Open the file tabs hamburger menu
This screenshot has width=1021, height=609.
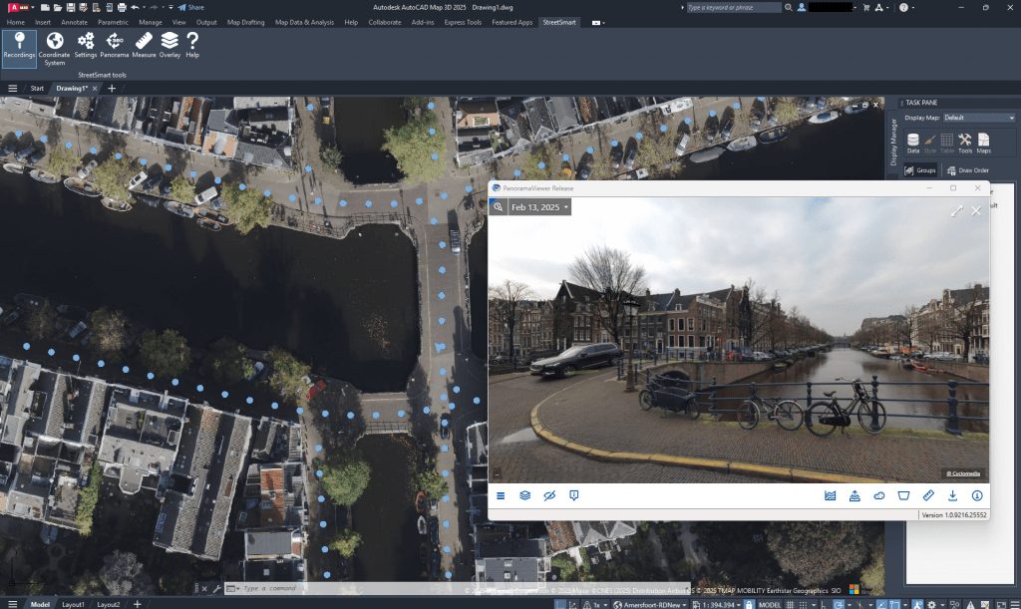[12, 89]
